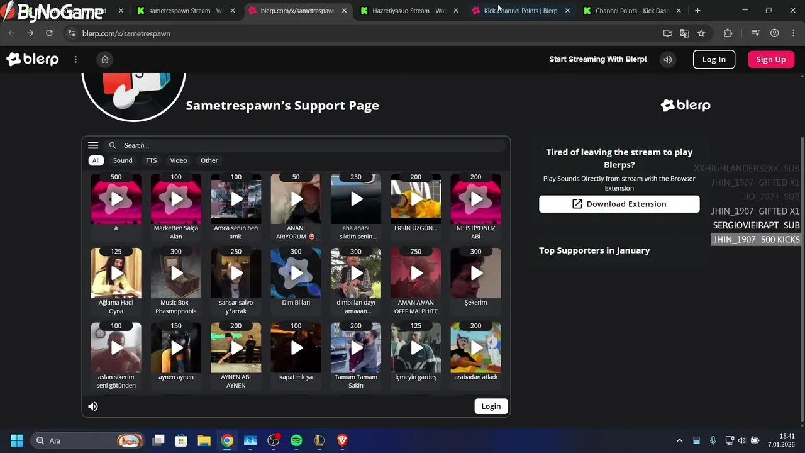Play the Music Box - Phasmophobia clip
Image resolution: width=805 pixels, height=453 pixels.
coord(176,273)
